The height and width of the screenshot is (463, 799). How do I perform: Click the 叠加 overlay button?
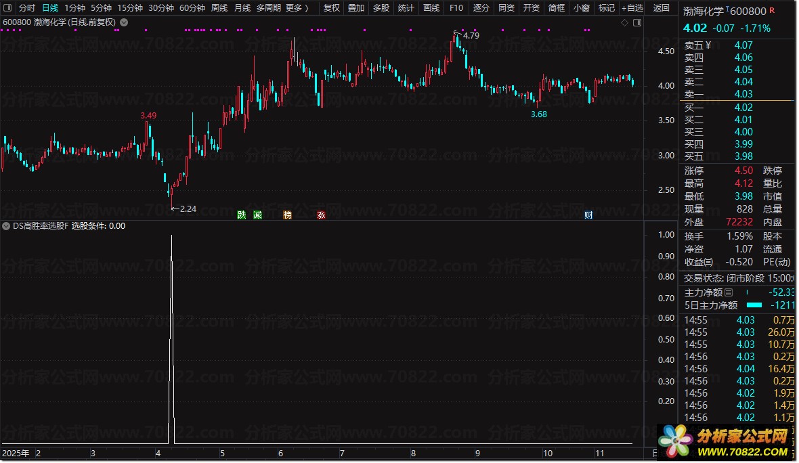coord(356,7)
